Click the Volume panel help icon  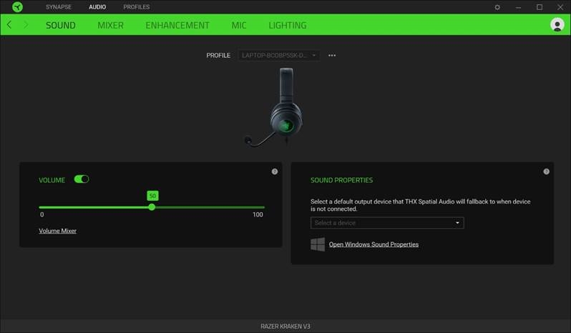click(275, 172)
